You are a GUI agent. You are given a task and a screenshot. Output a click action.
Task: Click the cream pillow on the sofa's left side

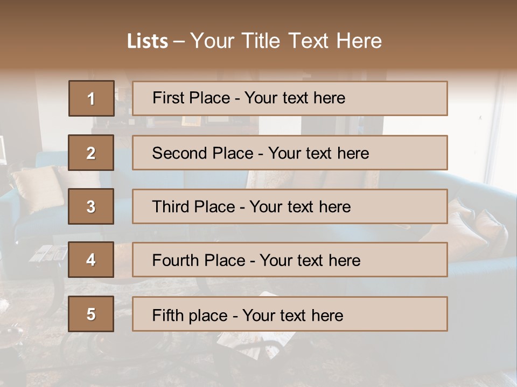tap(38, 188)
